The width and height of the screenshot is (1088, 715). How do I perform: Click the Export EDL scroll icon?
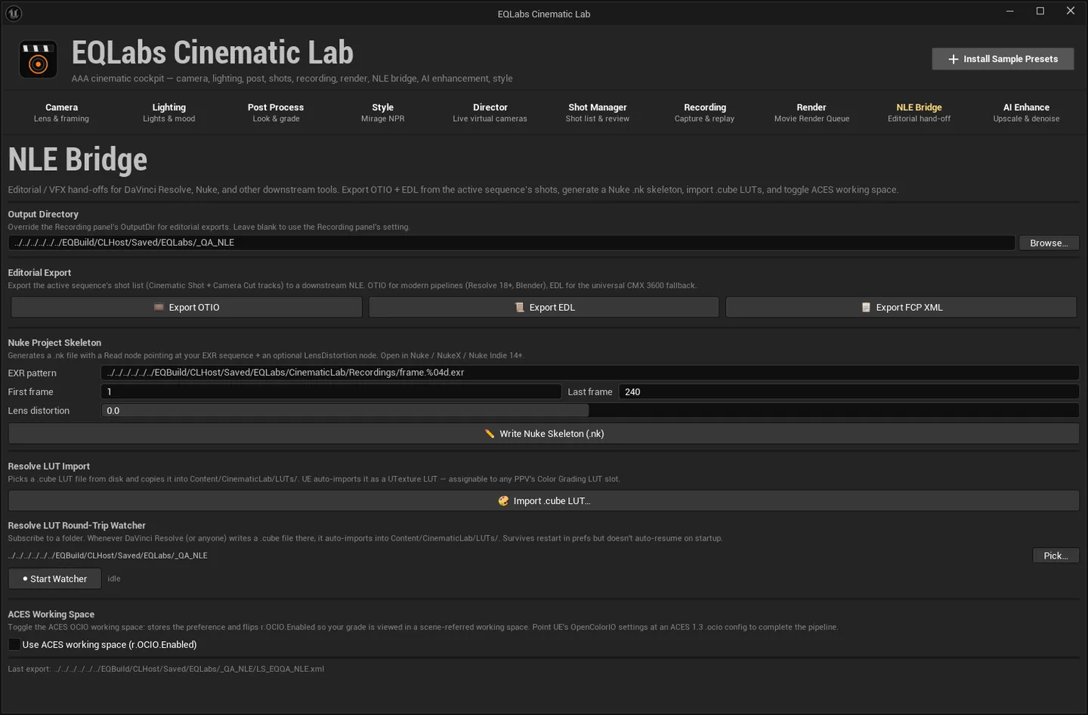[520, 308]
